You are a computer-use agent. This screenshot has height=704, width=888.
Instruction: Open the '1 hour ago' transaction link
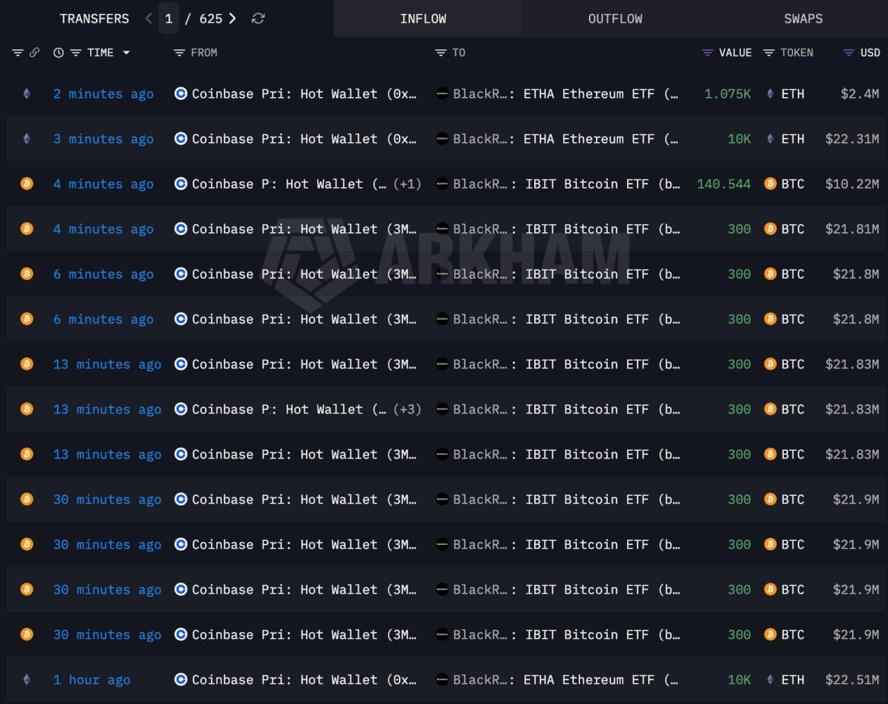click(x=92, y=680)
